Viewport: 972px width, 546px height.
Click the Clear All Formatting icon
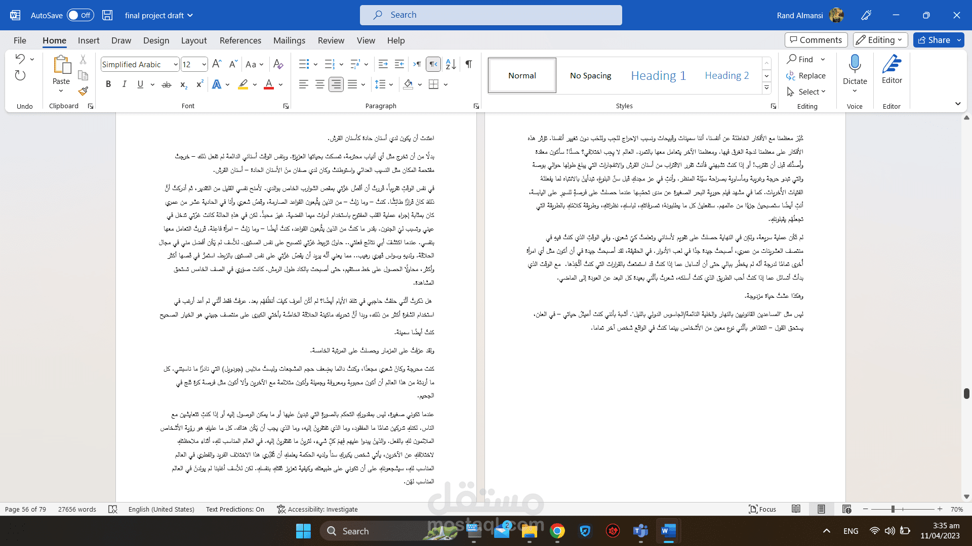pos(278,64)
